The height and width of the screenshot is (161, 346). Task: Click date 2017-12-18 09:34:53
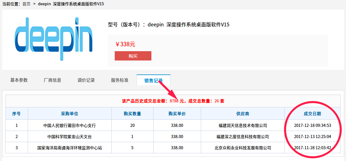point(312,126)
